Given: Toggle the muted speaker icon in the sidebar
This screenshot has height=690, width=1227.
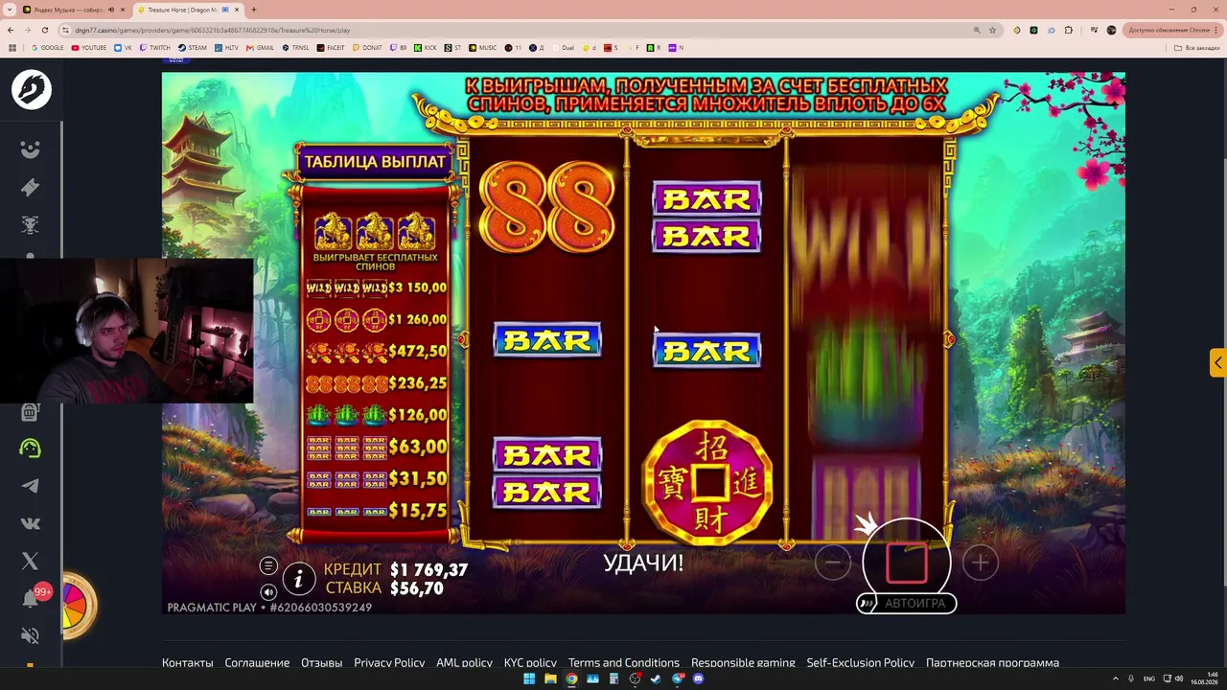Looking at the screenshot, I should [x=31, y=635].
